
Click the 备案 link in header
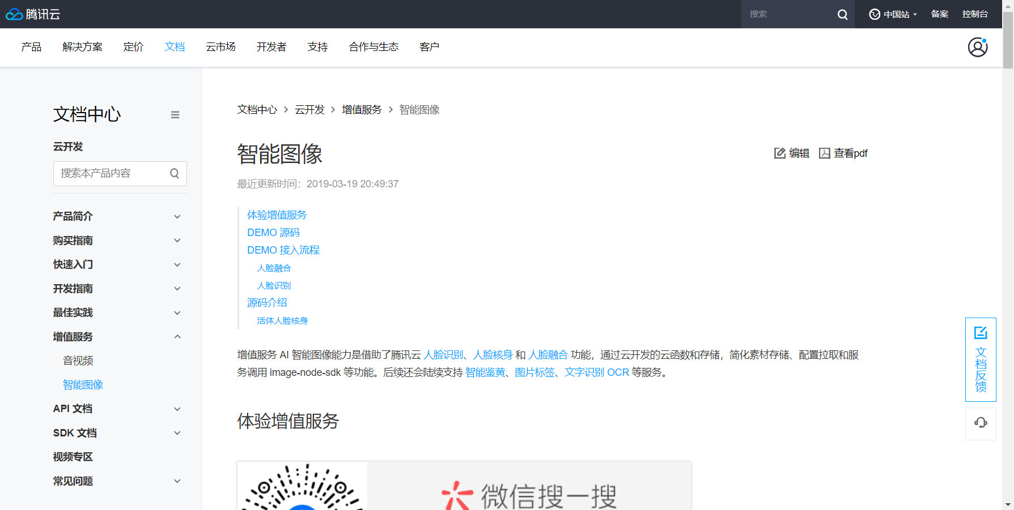tap(940, 14)
